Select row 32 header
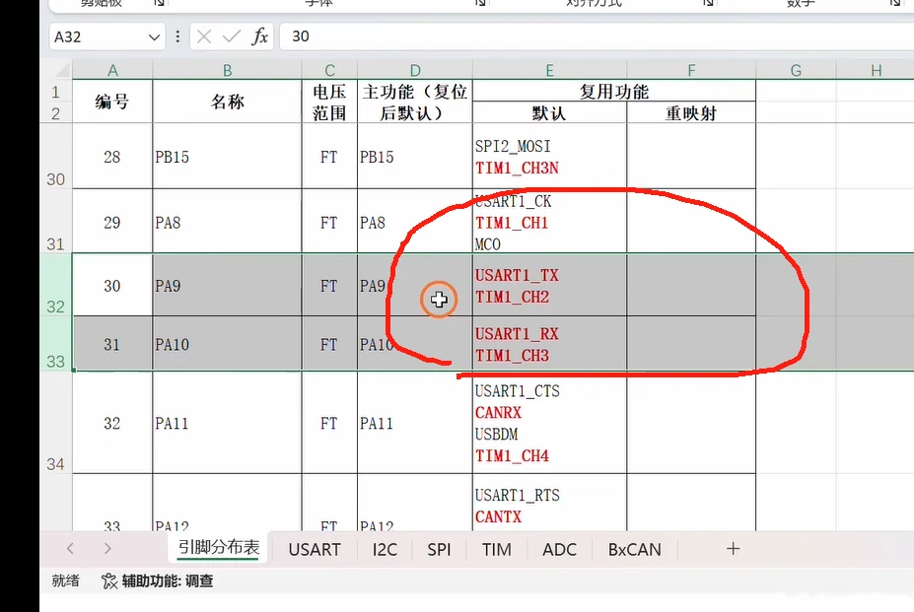The image size is (914, 612). click(x=56, y=285)
